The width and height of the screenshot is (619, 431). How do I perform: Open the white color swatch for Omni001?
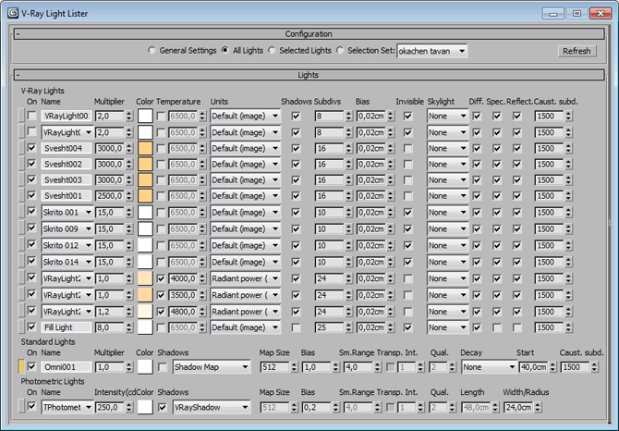[x=145, y=366]
